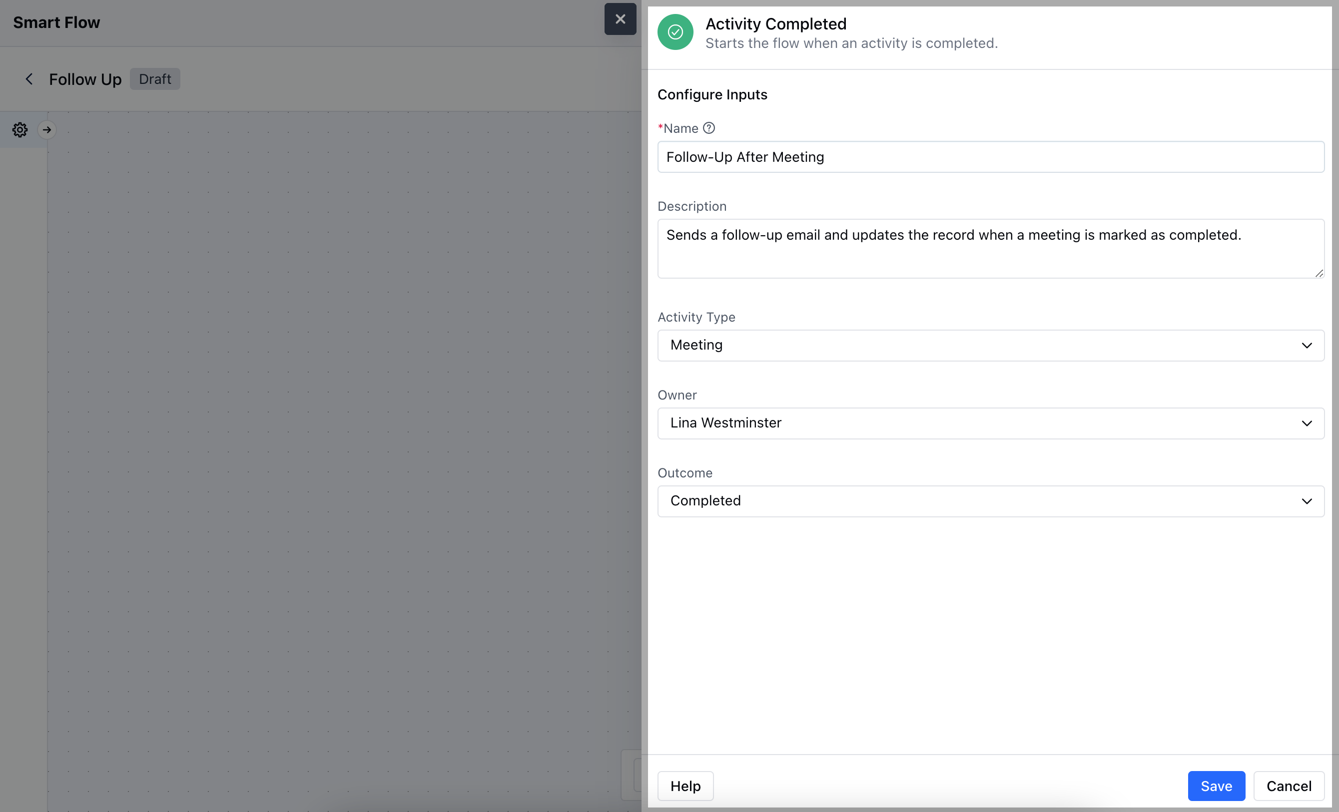The height and width of the screenshot is (812, 1339).
Task: Click the green Activity Completed check icon
Action: 675,32
